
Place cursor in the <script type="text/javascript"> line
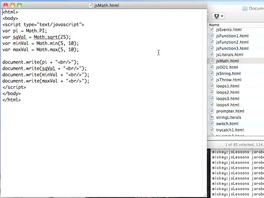tap(43, 25)
